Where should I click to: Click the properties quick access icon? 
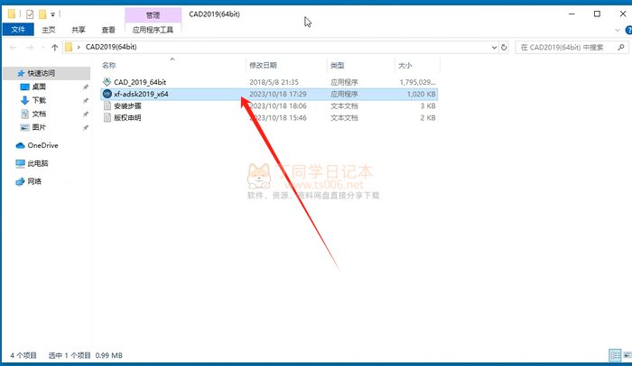[30, 14]
